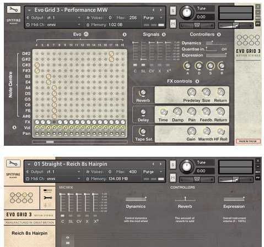The height and width of the screenshot is (247, 264).
Task: Click next preset arrow in Reich 8s Hairpin header
Action: point(160,164)
